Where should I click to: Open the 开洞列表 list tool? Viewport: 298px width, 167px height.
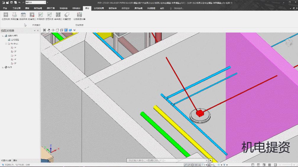coord(41,15)
